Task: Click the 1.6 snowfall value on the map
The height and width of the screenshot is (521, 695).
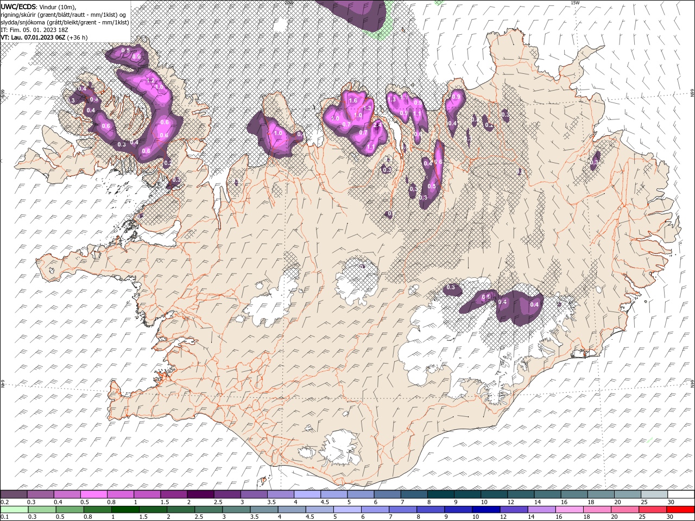Action: click(x=353, y=100)
